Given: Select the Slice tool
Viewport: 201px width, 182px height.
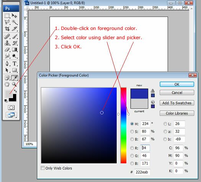Looking at the screenshot, I should (x=15, y=29).
